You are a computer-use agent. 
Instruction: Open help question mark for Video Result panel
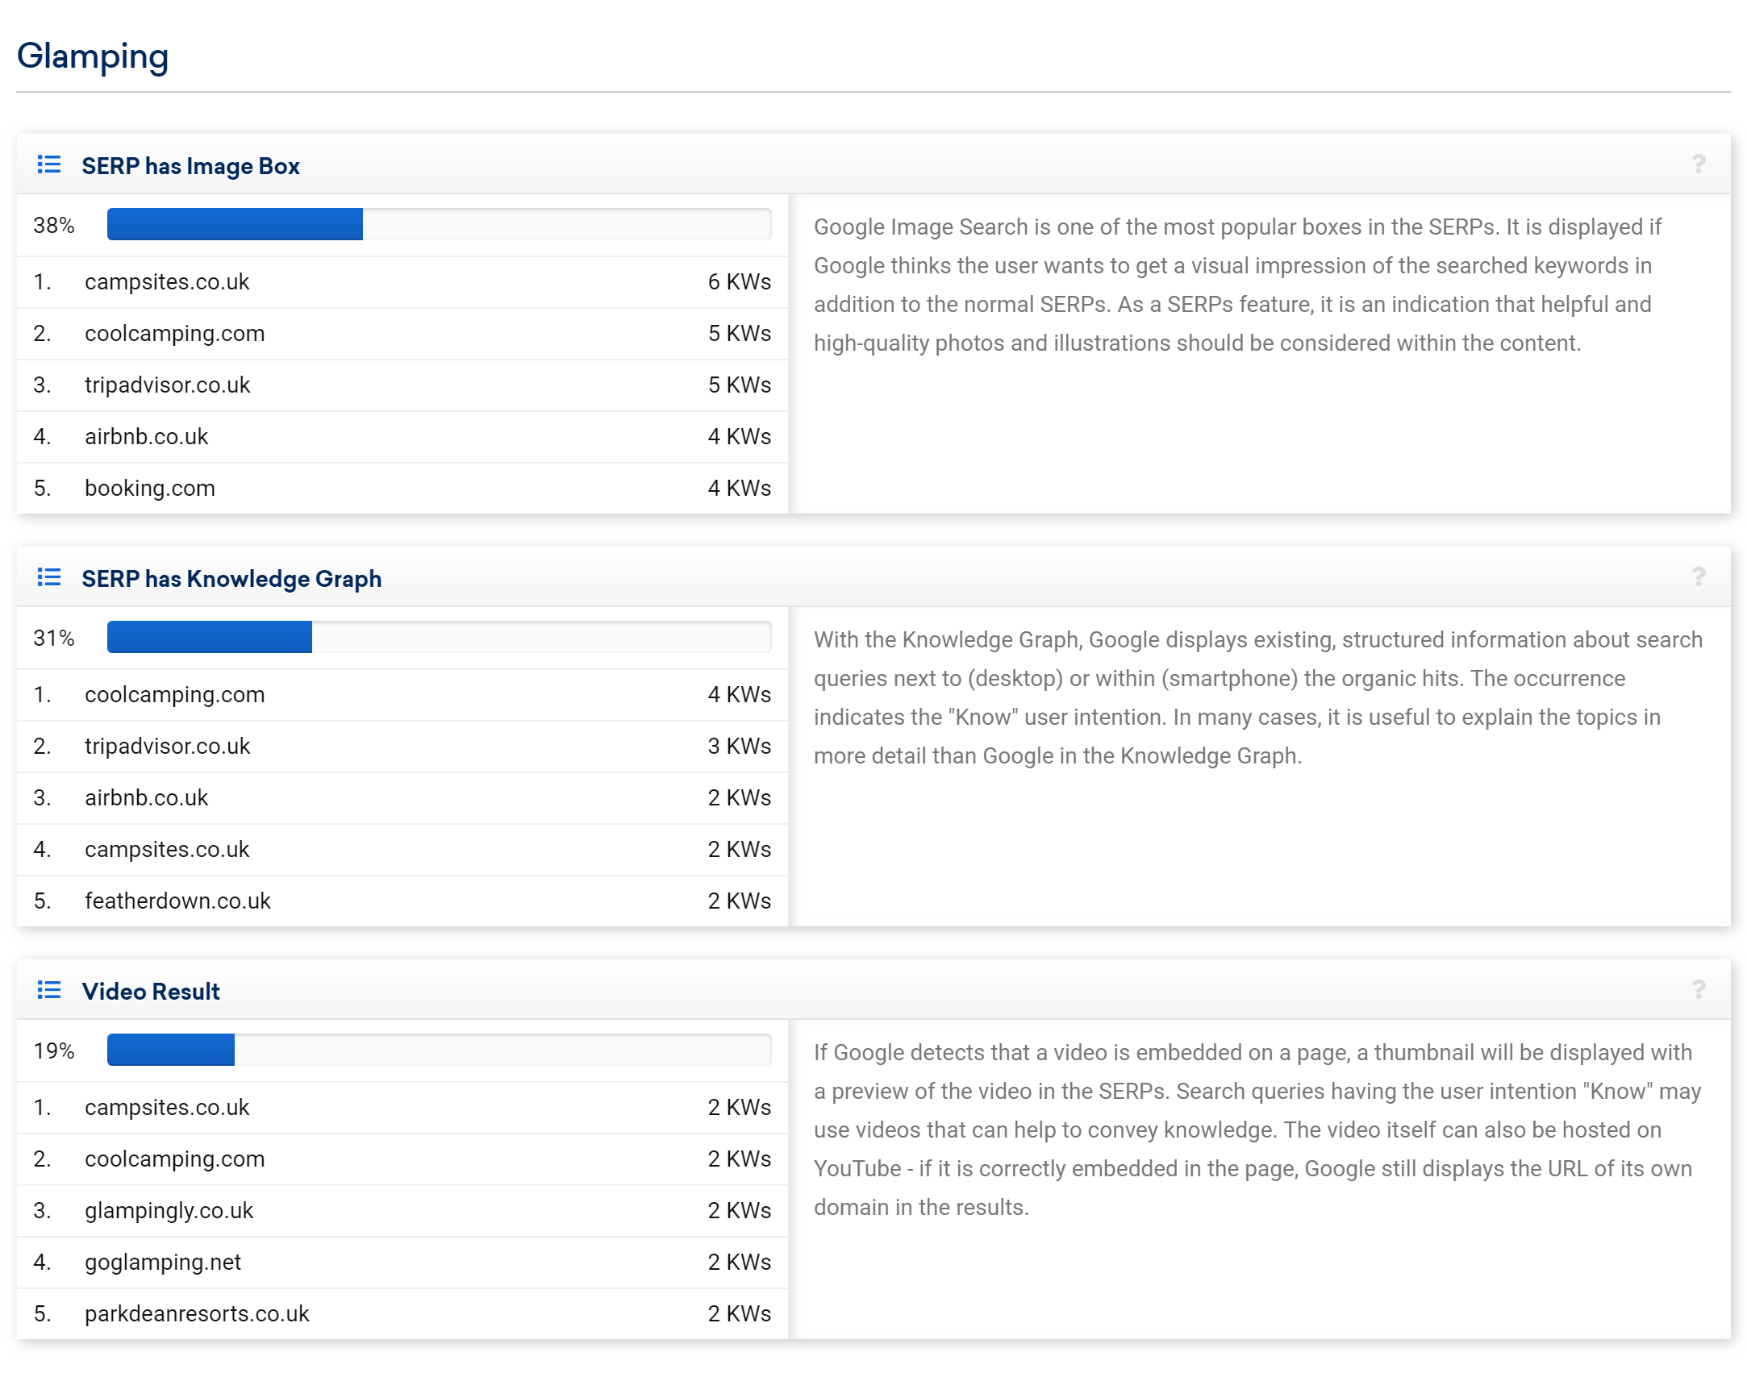click(1698, 990)
